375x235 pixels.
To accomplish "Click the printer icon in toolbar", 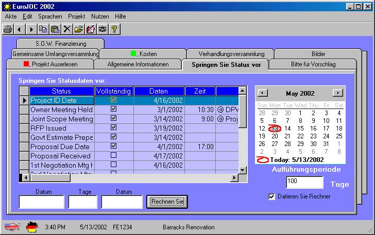I will 8,29.
